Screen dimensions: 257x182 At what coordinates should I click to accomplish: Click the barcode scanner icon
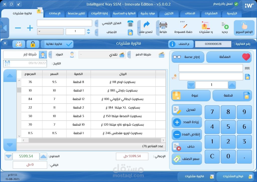pyautogui.click(x=247, y=68)
